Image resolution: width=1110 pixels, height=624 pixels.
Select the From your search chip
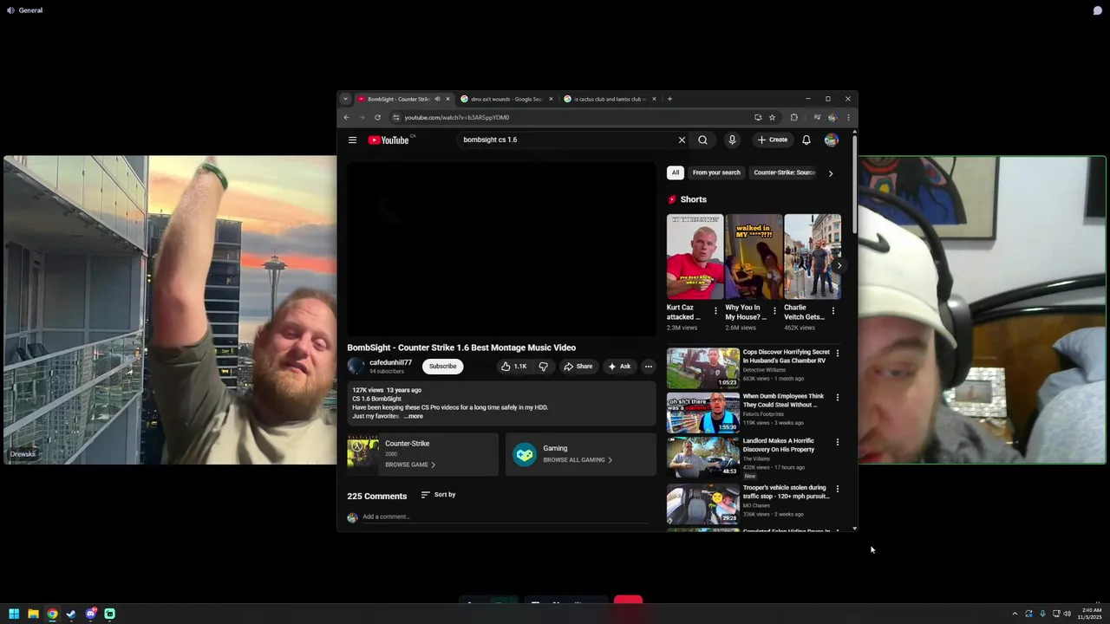pyautogui.click(x=716, y=172)
